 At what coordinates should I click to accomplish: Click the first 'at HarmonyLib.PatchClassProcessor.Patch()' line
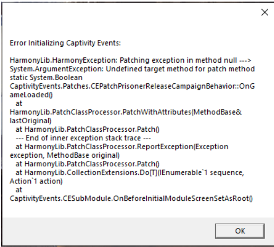pos(87,130)
